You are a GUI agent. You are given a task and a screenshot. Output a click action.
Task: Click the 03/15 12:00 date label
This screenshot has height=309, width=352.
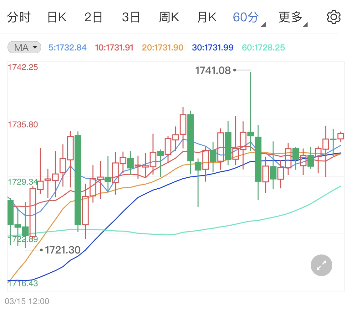click(x=27, y=301)
